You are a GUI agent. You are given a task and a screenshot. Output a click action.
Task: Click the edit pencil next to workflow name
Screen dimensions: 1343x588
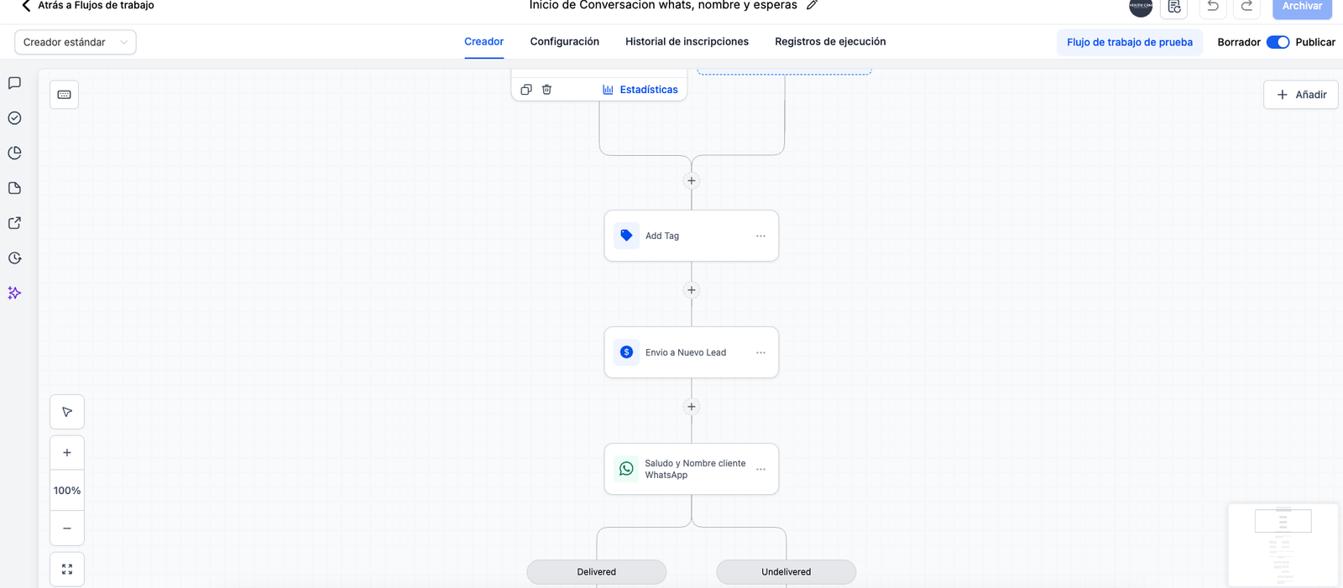[812, 5]
